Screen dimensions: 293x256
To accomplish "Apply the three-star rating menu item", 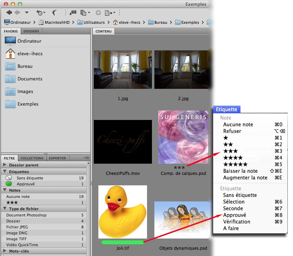I will [x=250, y=151].
